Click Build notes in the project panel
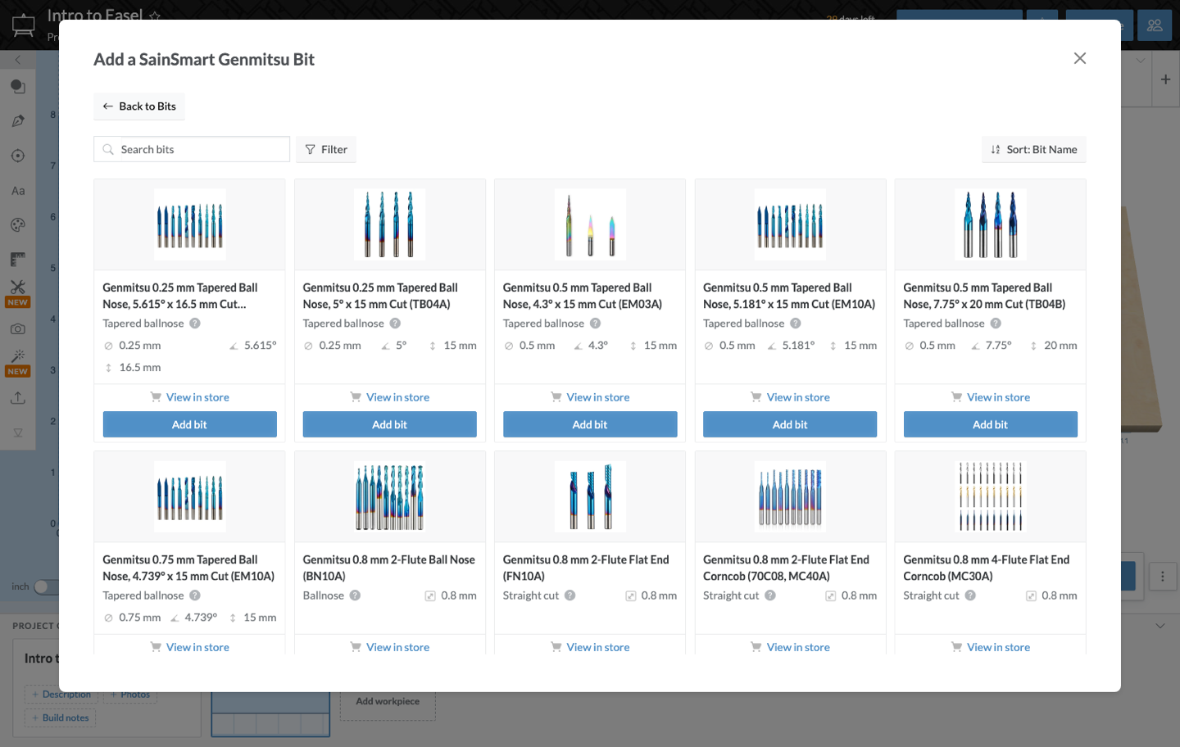This screenshot has height=747, width=1180. pos(60,718)
